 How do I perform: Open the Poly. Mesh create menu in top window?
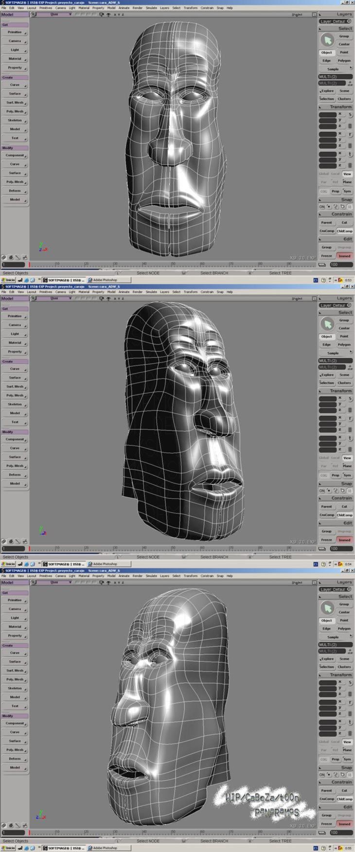(15, 111)
